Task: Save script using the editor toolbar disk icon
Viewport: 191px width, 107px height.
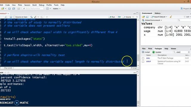Action: pos(11,17)
